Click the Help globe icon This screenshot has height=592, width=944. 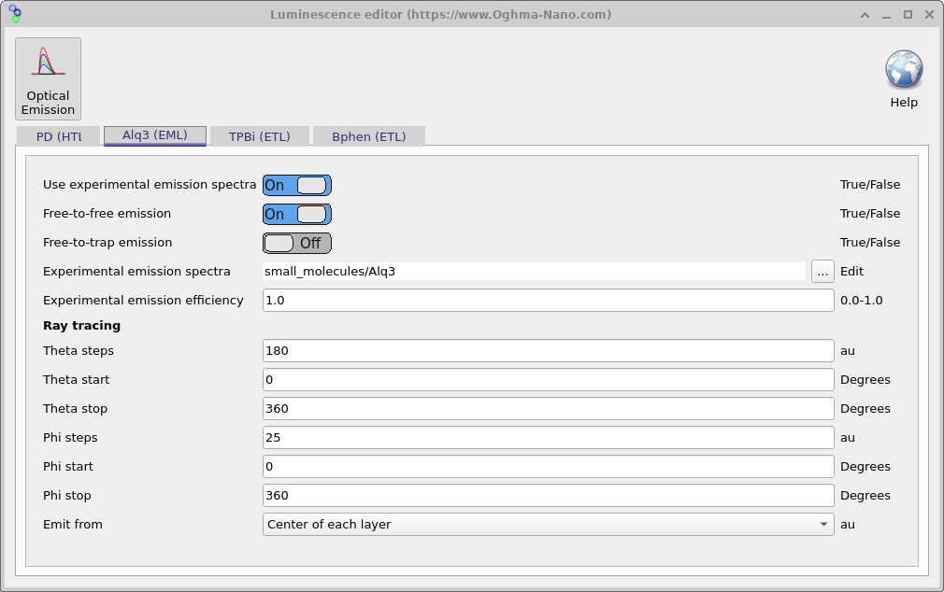[903, 70]
